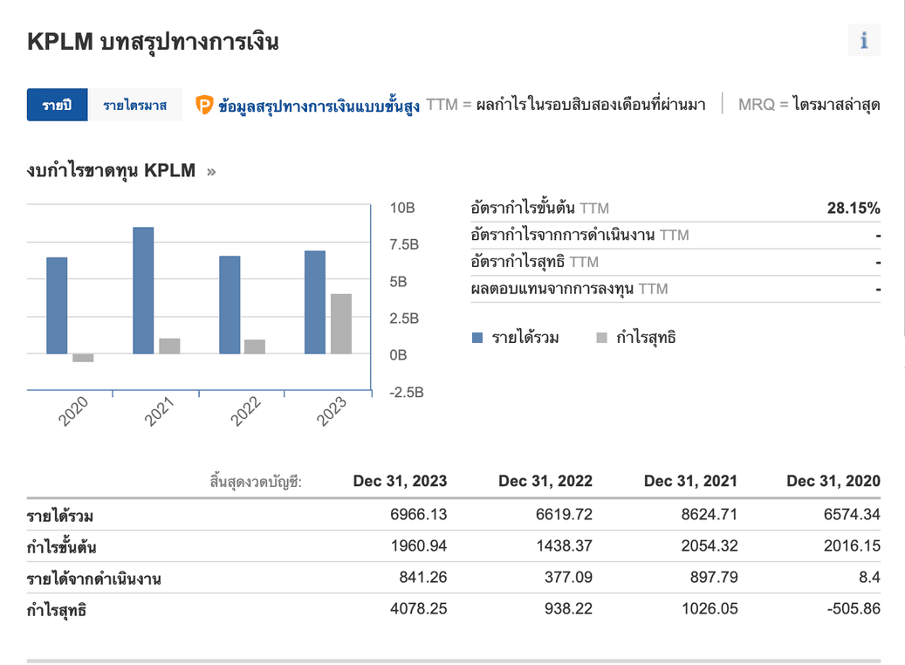Click the 2020 x-axis label on chart
Image resolution: width=905 pixels, height=665 pixels.
click(x=75, y=411)
